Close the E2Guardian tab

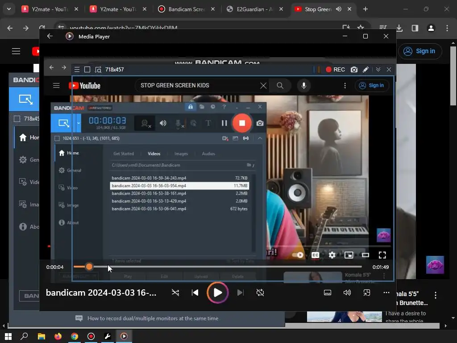coord(281,9)
